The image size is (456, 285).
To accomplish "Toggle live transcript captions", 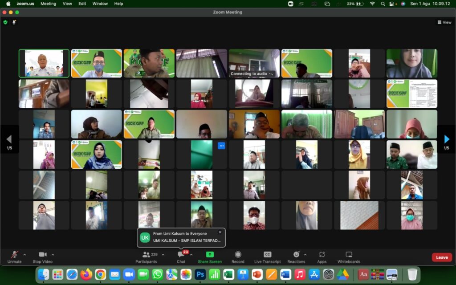I will [x=267, y=255].
